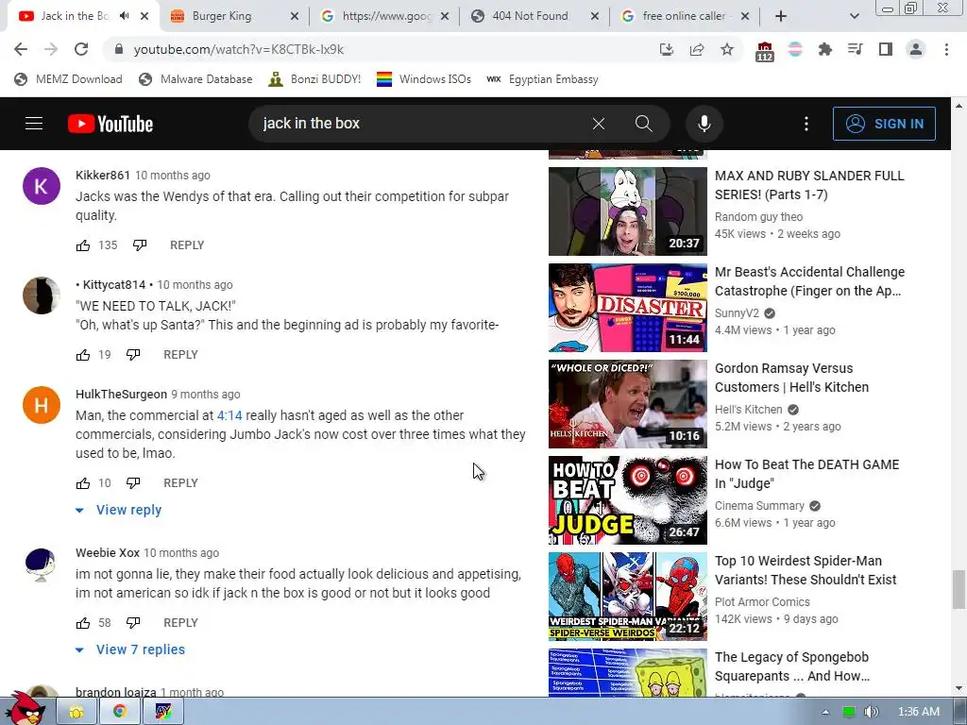
Task: Open Weebie Xox's profile avatar
Action: tap(42, 565)
